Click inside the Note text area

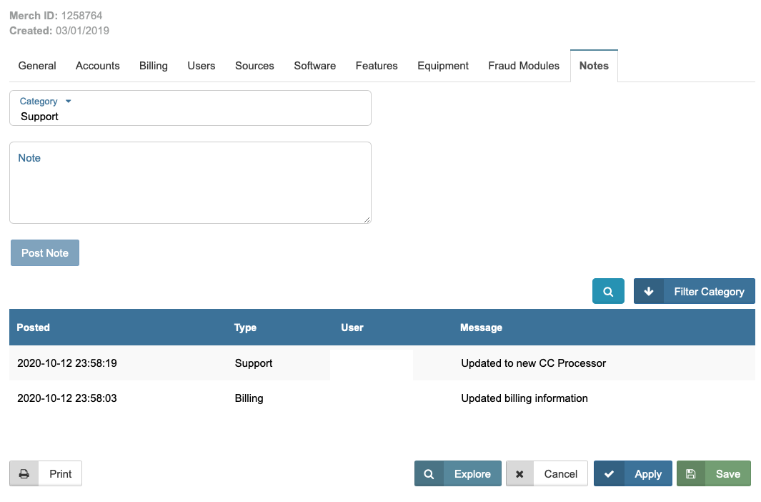[190, 190]
